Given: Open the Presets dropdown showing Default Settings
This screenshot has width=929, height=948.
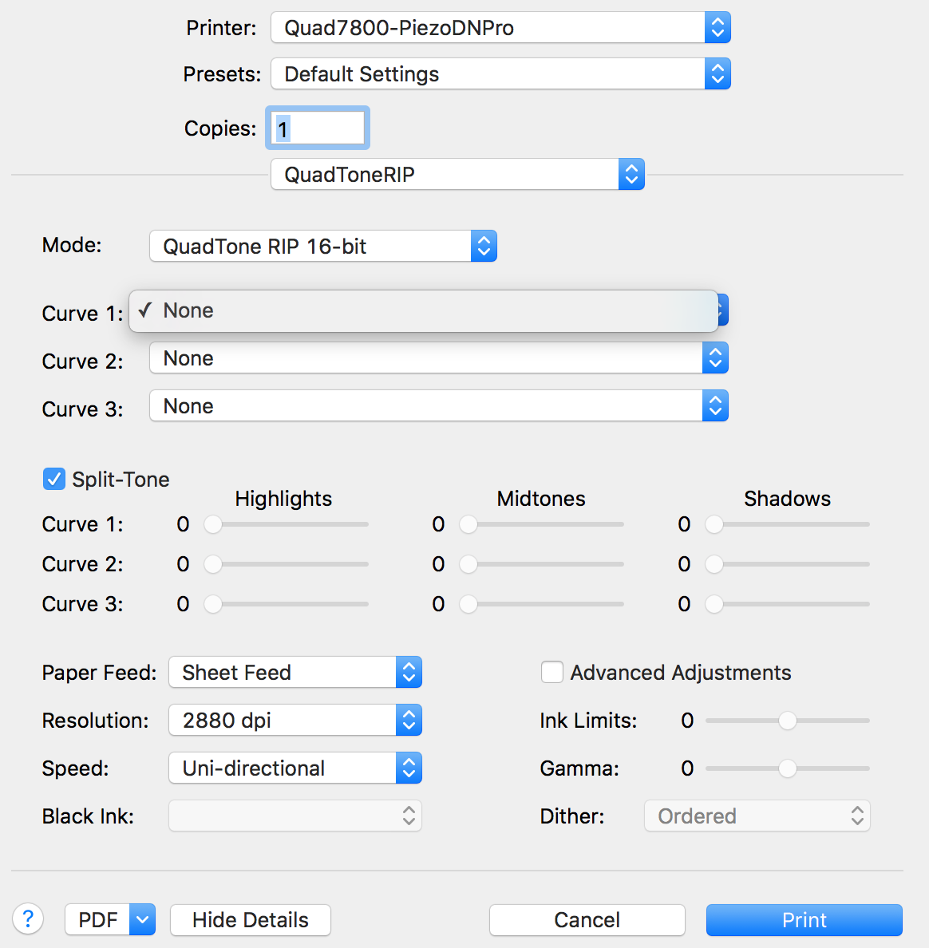Looking at the screenshot, I should [x=500, y=73].
